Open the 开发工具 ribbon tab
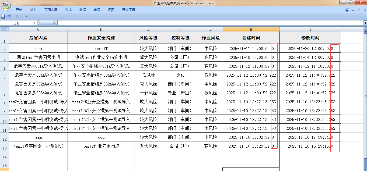Screen dimensions: 367x171 click(128, 10)
